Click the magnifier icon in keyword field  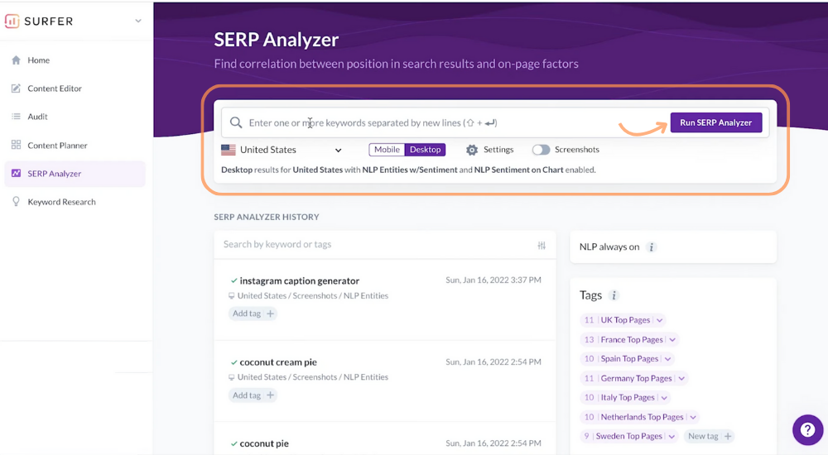(235, 122)
